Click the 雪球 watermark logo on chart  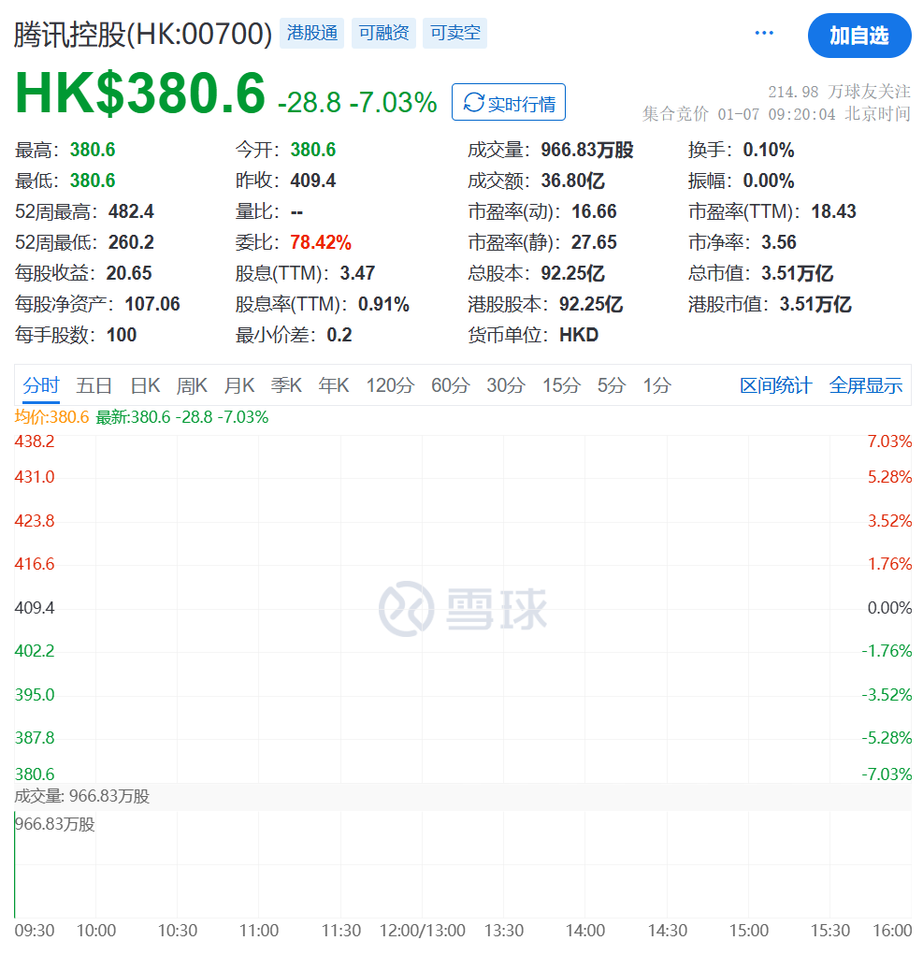click(461, 607)
